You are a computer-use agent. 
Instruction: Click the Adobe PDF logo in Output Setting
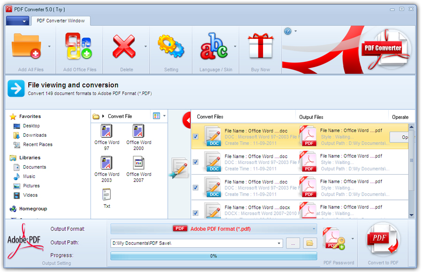click(x=25, y=241)
